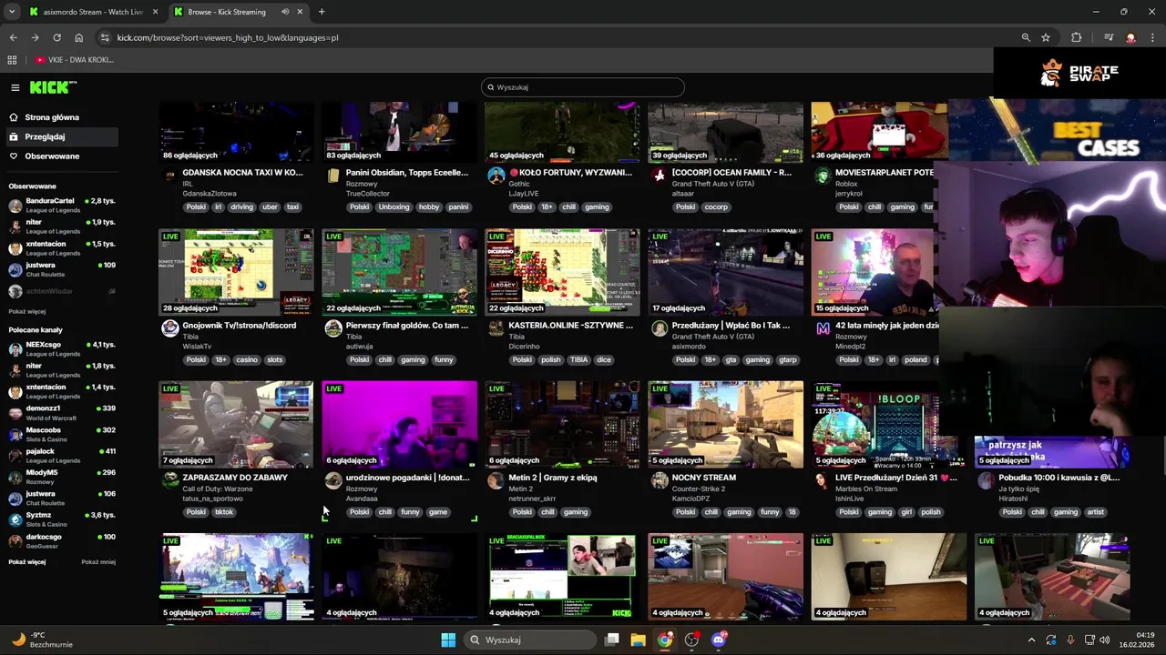Go forward in browser
Screen dimensions: 1166x655
click(x=35, y=37)
